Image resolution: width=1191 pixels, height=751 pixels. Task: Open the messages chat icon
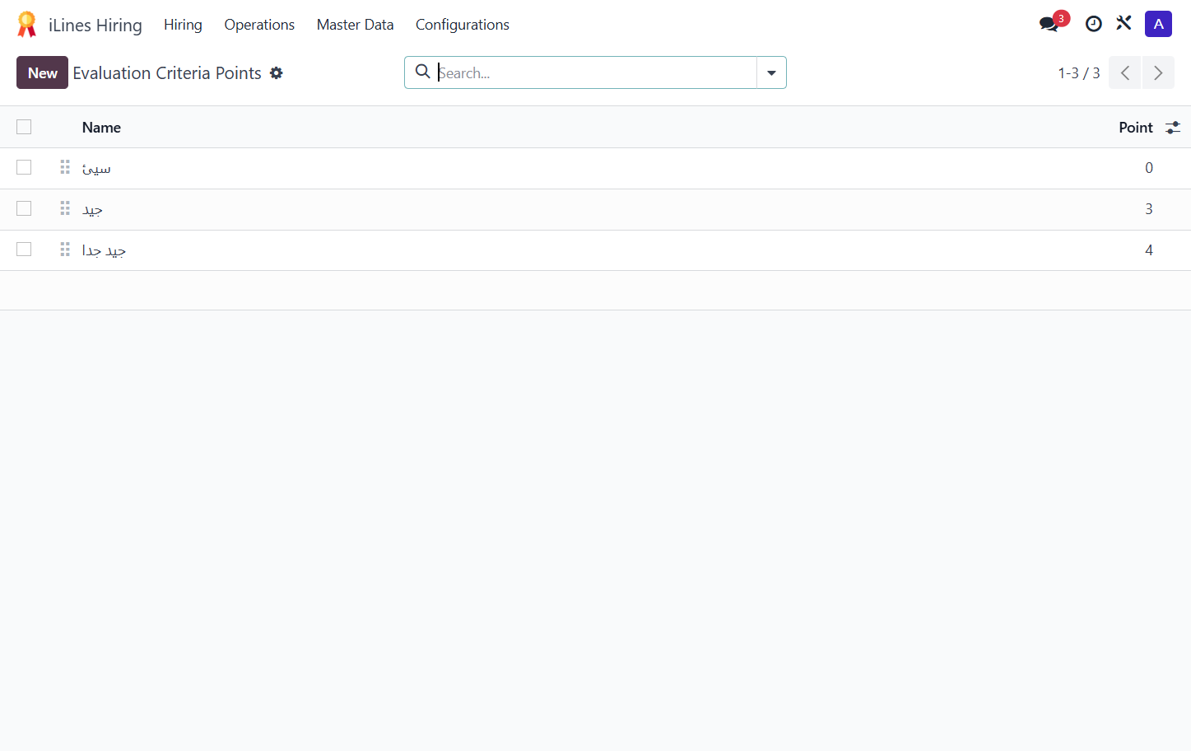point(1049,24)
